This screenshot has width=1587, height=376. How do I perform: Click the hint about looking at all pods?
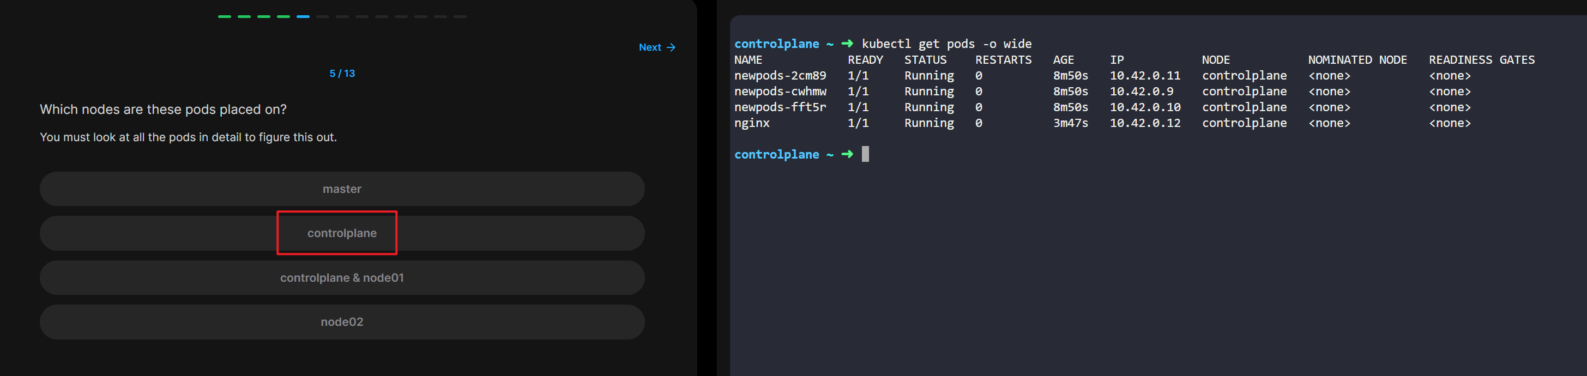tap(189, 137)
